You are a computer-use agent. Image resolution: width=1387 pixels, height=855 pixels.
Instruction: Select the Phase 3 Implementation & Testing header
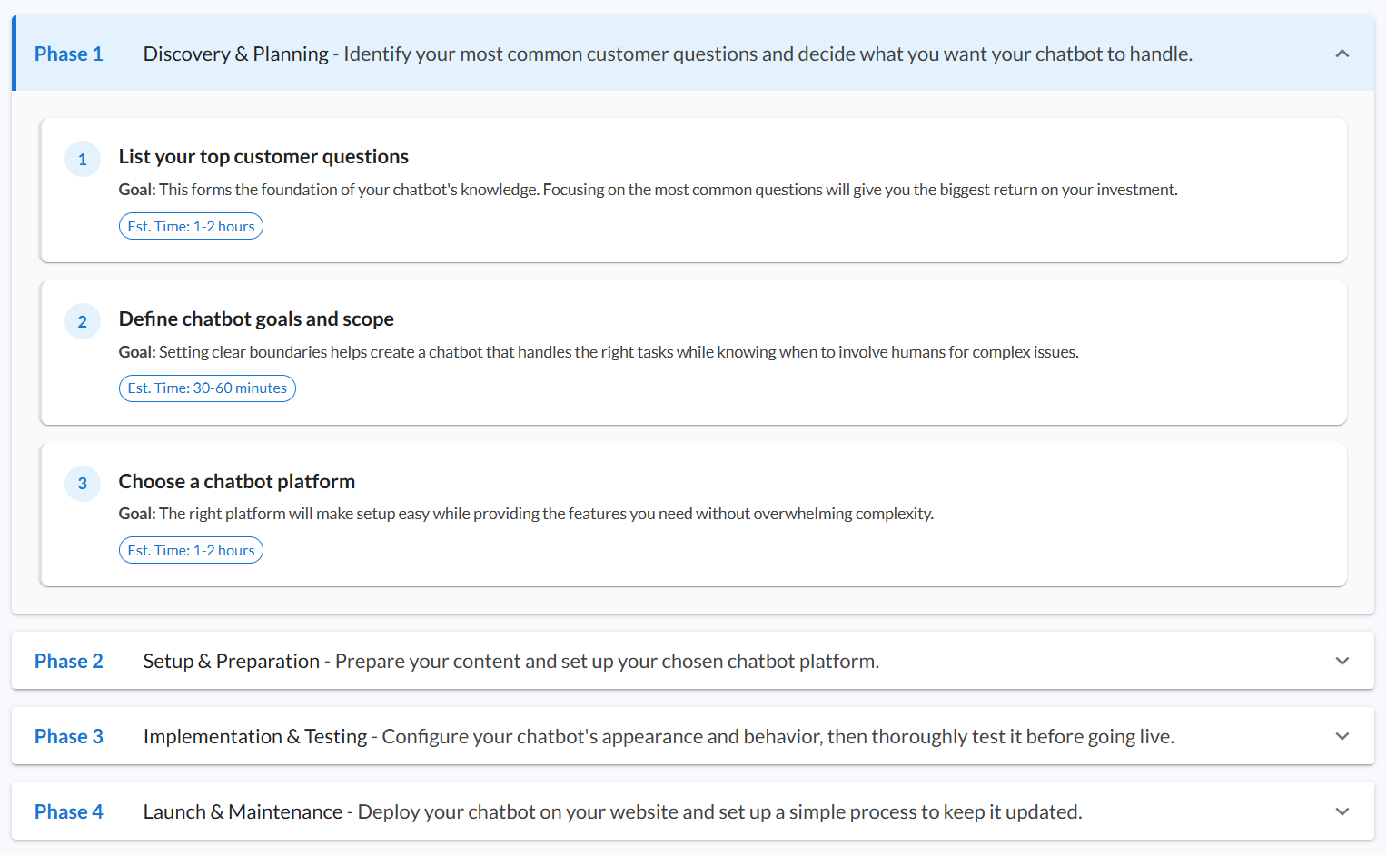(659, 736)
